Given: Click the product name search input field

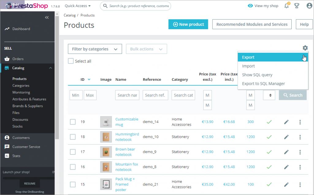Looking at the screenshot, I should pos(127,95).
